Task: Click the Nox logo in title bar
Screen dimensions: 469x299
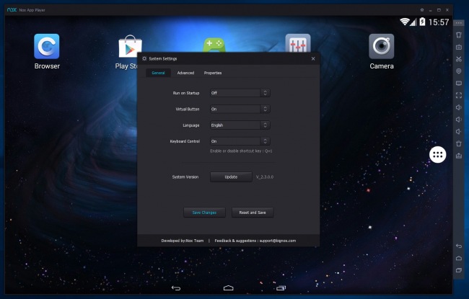Action: 12,10
